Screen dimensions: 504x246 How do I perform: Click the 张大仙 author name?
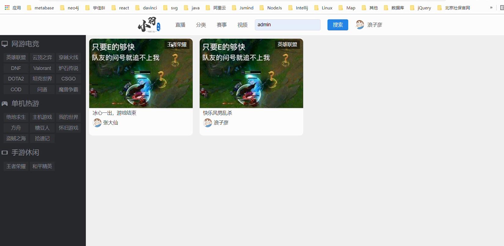(111, 123)
